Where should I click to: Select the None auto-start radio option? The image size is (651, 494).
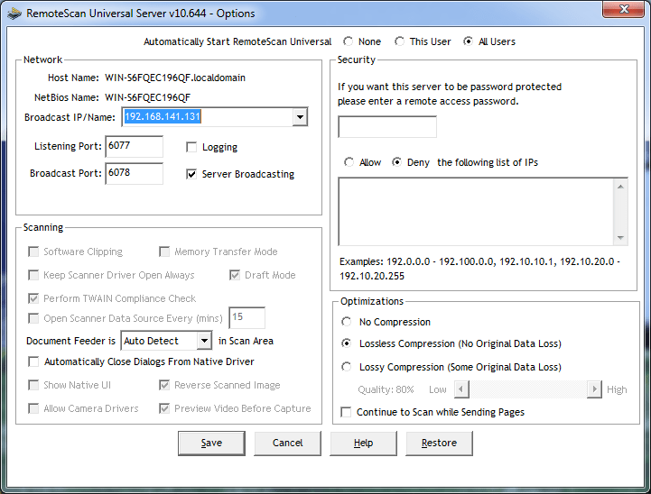coord(349,41)
